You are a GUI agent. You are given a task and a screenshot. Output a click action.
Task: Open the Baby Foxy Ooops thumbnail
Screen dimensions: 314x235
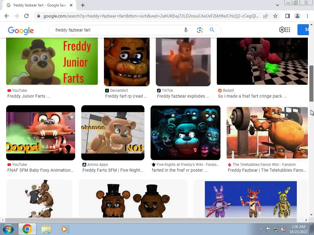tap(41, 133)
